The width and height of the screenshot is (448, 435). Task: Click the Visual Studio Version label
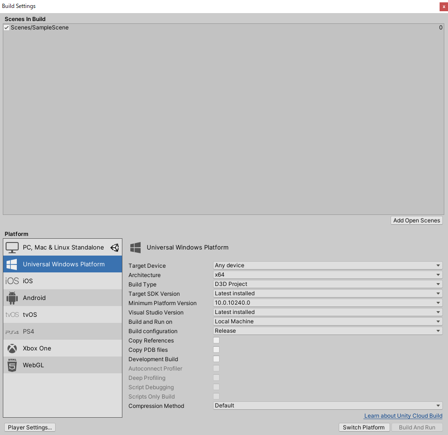click(x=156, y=313)
